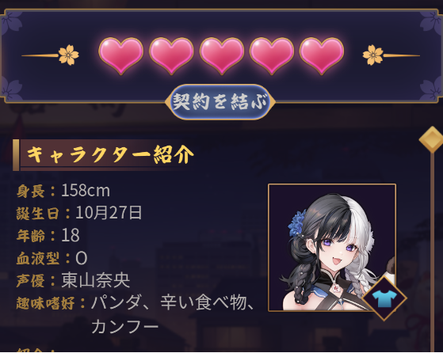
Task: Click the first pink heart
Action: coord(121,56)
